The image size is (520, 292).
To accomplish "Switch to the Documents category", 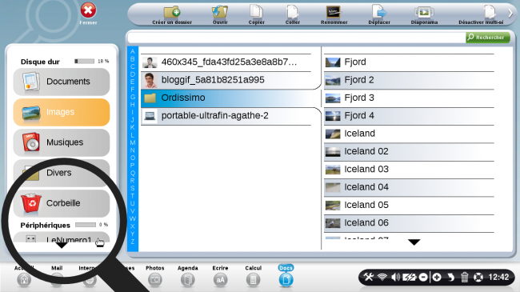I will pyautogui.click(x=62, y=82).
